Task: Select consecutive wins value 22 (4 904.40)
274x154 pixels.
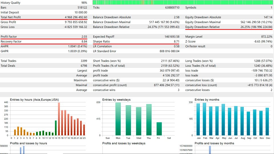Action: click(171, 80)
